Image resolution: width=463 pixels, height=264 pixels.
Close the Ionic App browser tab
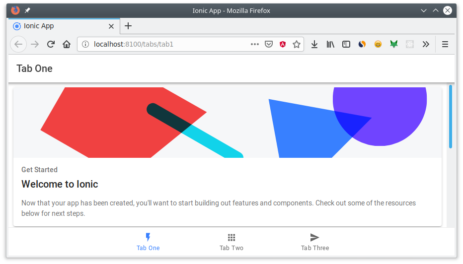tap(111, 26)
